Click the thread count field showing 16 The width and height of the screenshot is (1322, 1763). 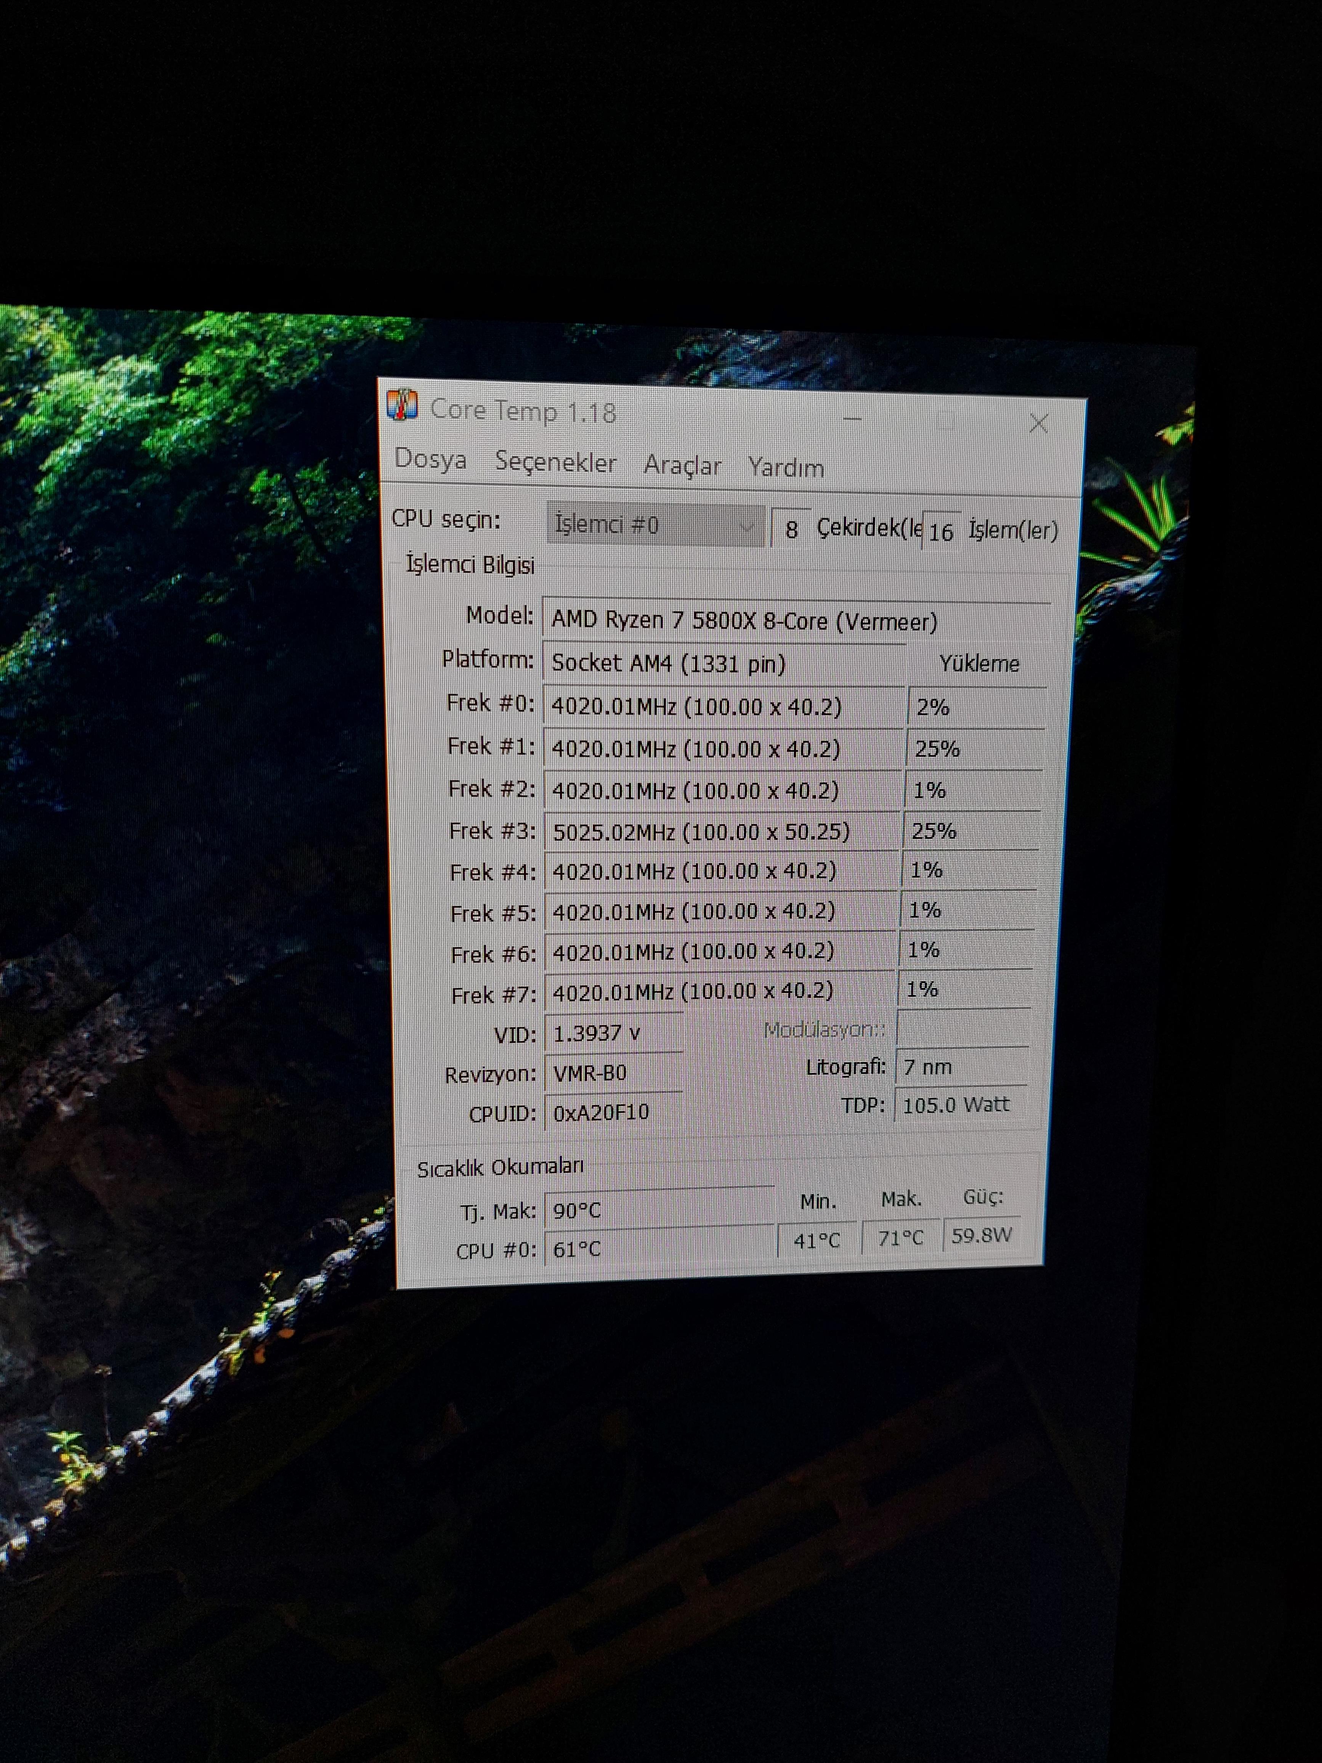tap(941, 531)
